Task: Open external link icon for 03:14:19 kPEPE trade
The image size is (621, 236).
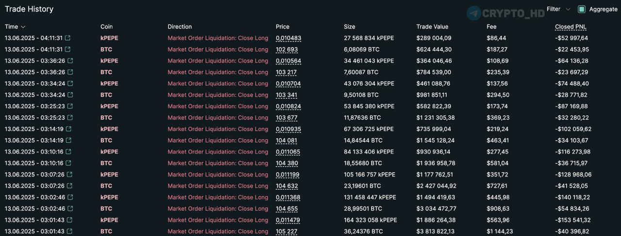Action: coord(68,129)
